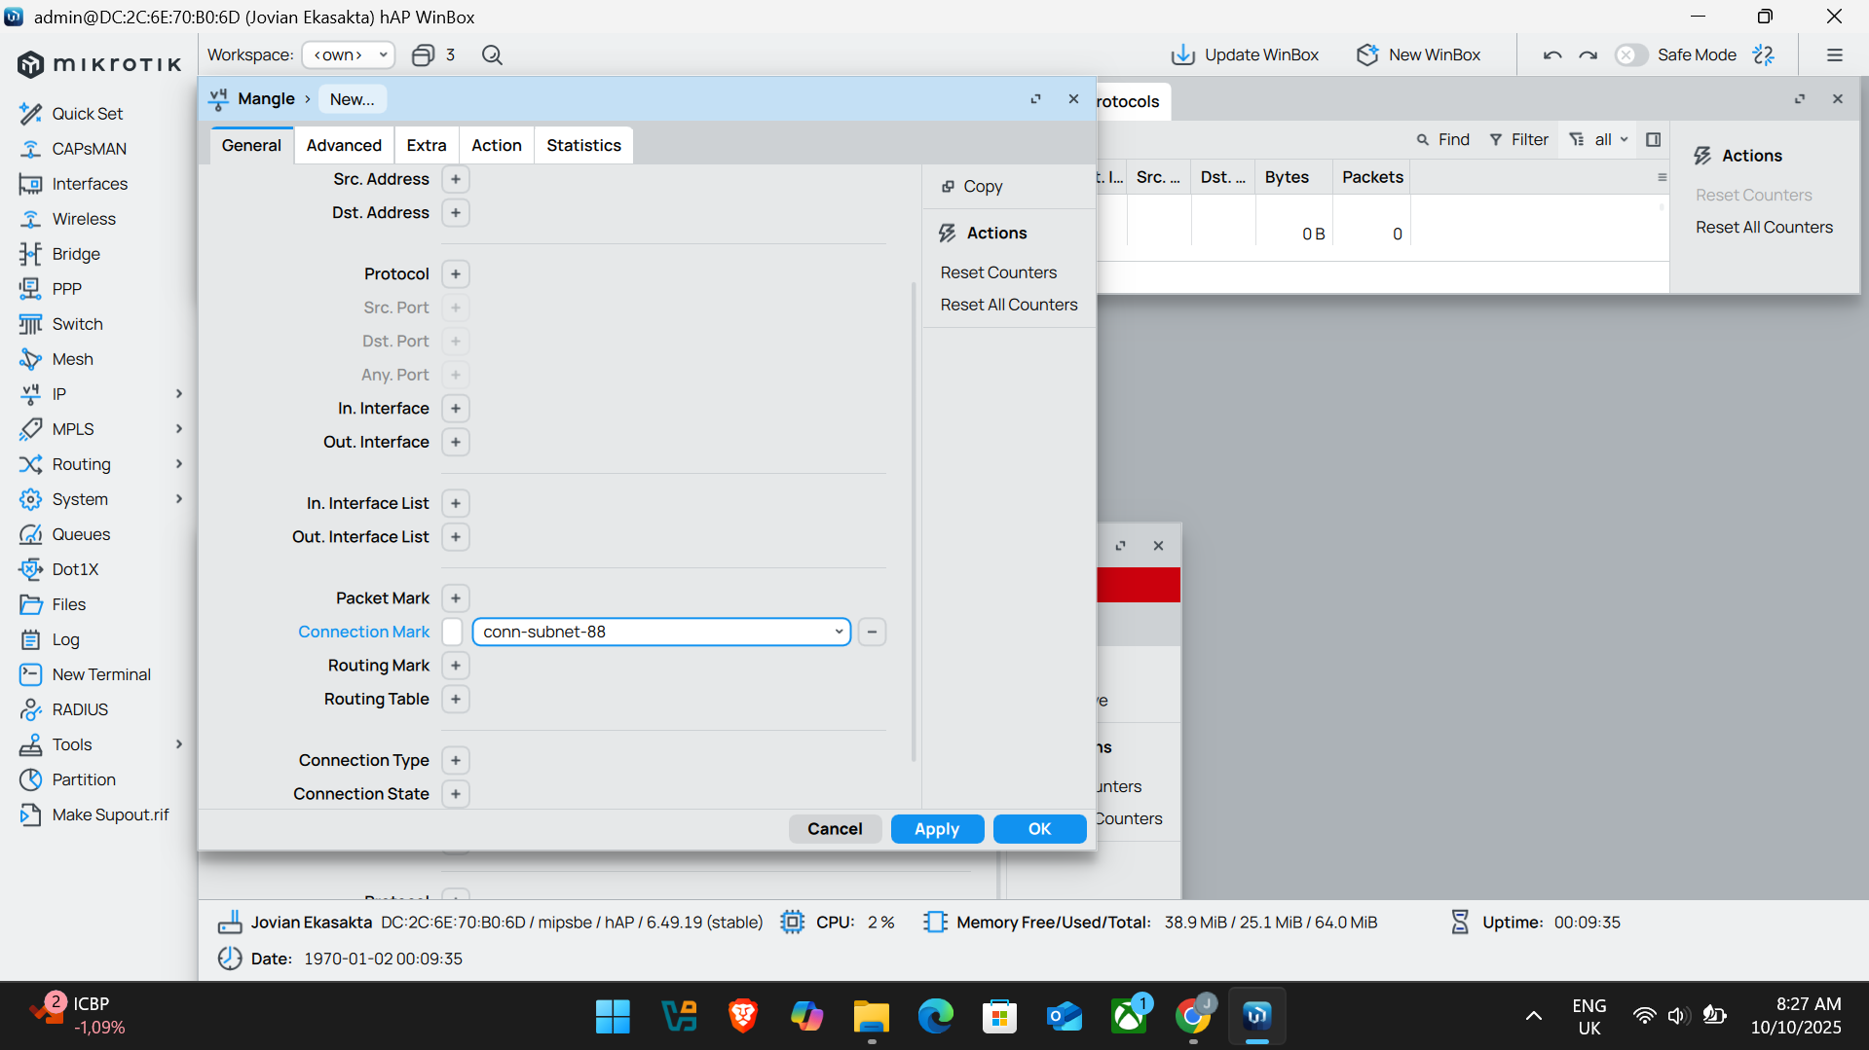The width and height of the screenshot is (1869, 1050).
Task: Click New WinBox
Action: [1418, 54]
